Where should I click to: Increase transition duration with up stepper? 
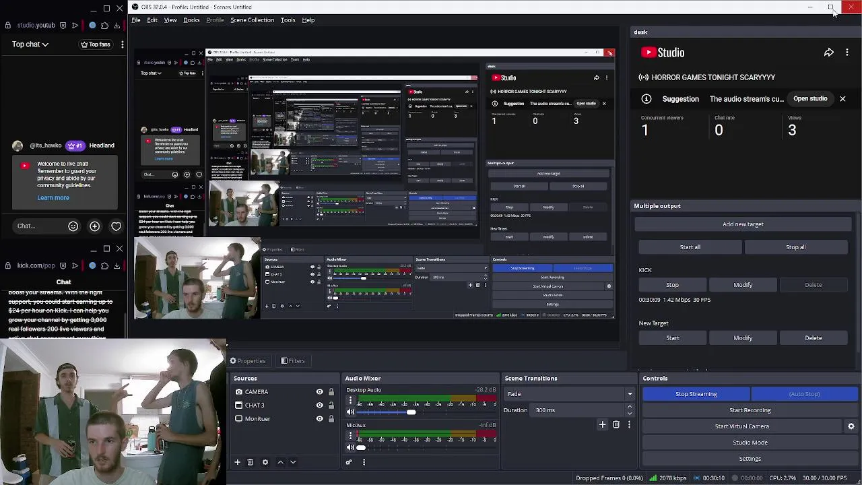(630, 408)
